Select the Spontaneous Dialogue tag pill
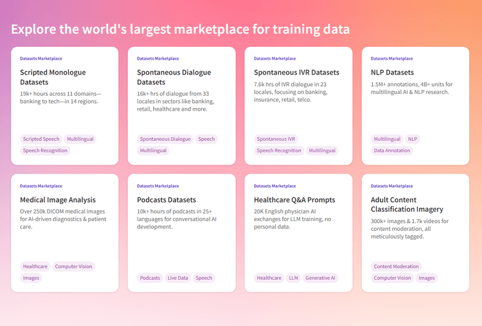Screen dimensions: 482x326 [165, 139]
